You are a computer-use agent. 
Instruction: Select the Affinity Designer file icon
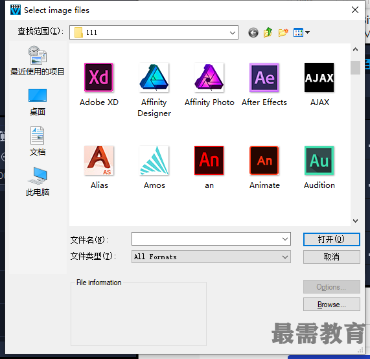point(154,77)
